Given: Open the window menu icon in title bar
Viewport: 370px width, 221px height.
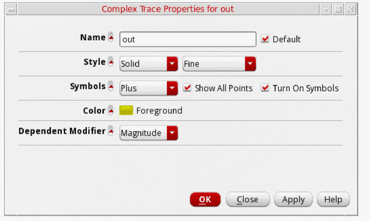Looking at the screenshot, I should (x=12, y=9).
